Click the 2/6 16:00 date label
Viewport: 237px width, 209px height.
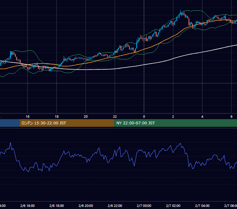pos(28,206)
